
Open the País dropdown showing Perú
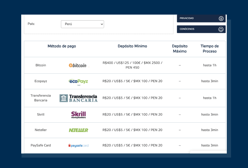coord(83,24)
